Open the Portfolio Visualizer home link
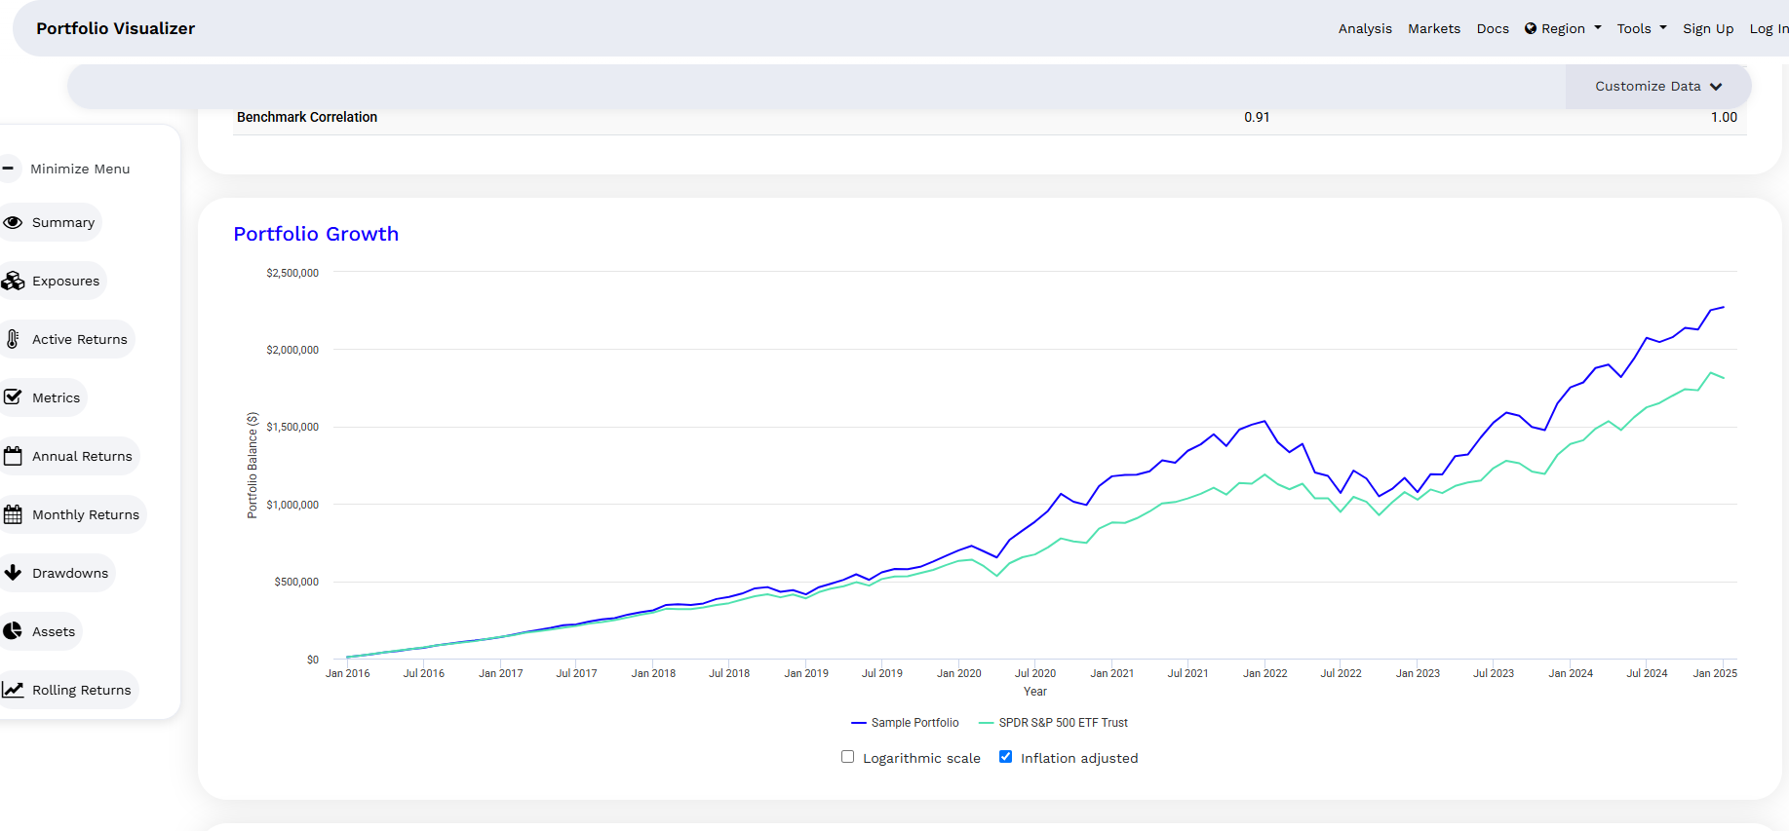 point(116,28)
